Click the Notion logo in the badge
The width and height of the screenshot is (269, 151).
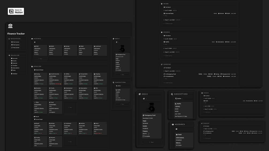[x=12, y=11]
